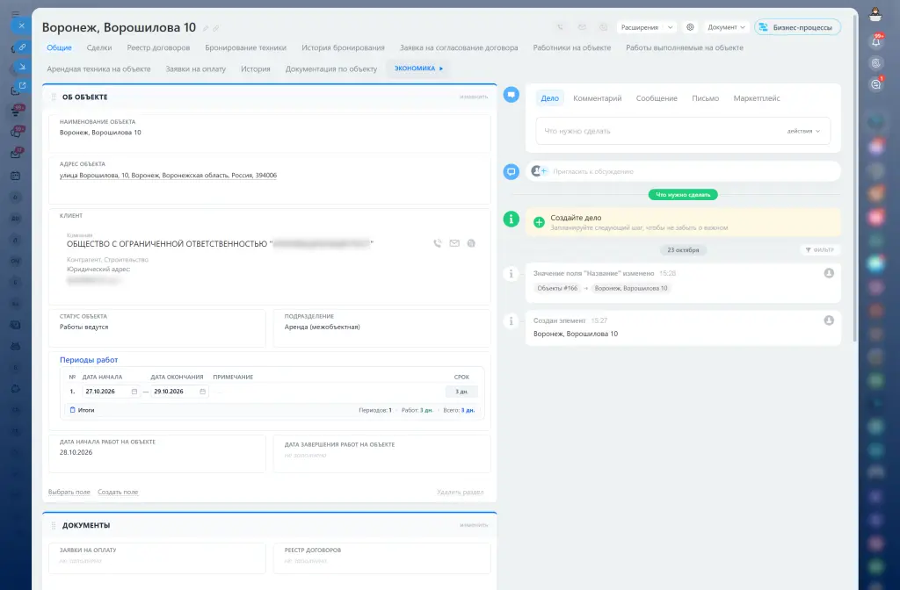Open the start date calendar picker
900x590 pixels.
pyautogui.click(x=134, y=392)
